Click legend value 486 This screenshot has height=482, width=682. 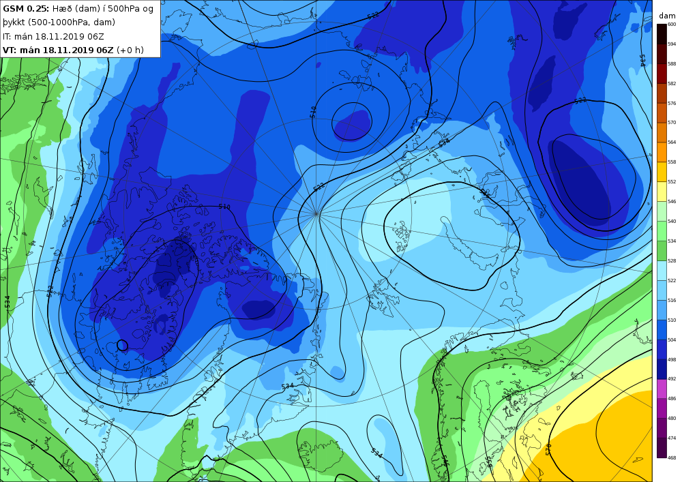pyautogui.click(x=672, y=399)
